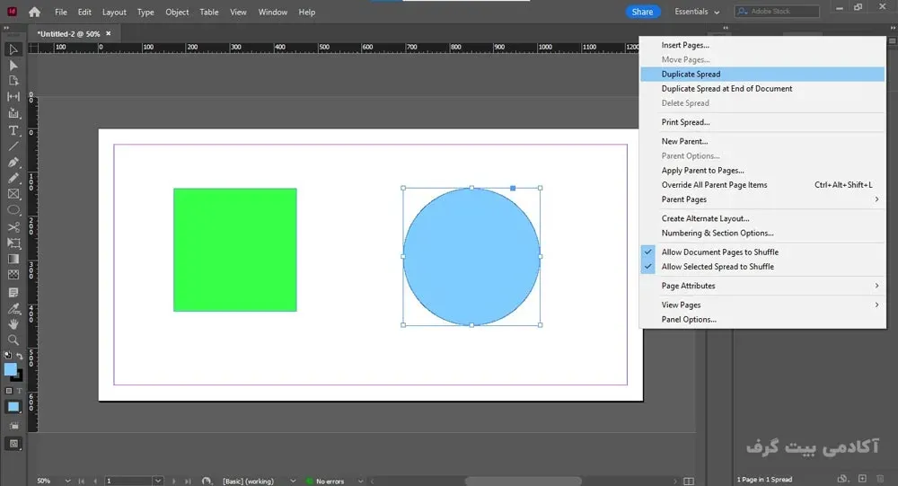Open the Essentials workspace dropdown
898x486 pixels.
(697, 12)
